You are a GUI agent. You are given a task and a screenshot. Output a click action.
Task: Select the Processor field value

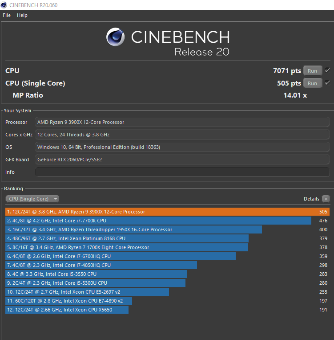(x=182, y=122)
